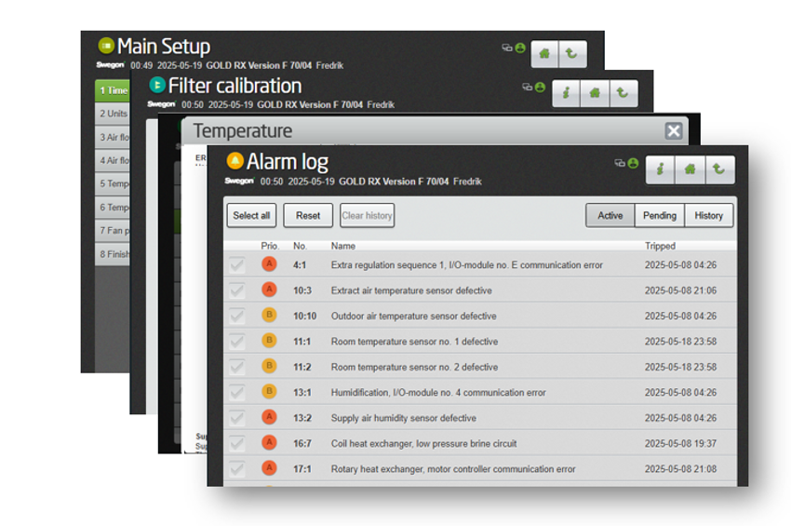
Task: Click the home icon in Alarm log header
Action: click(x=690, y=169)
